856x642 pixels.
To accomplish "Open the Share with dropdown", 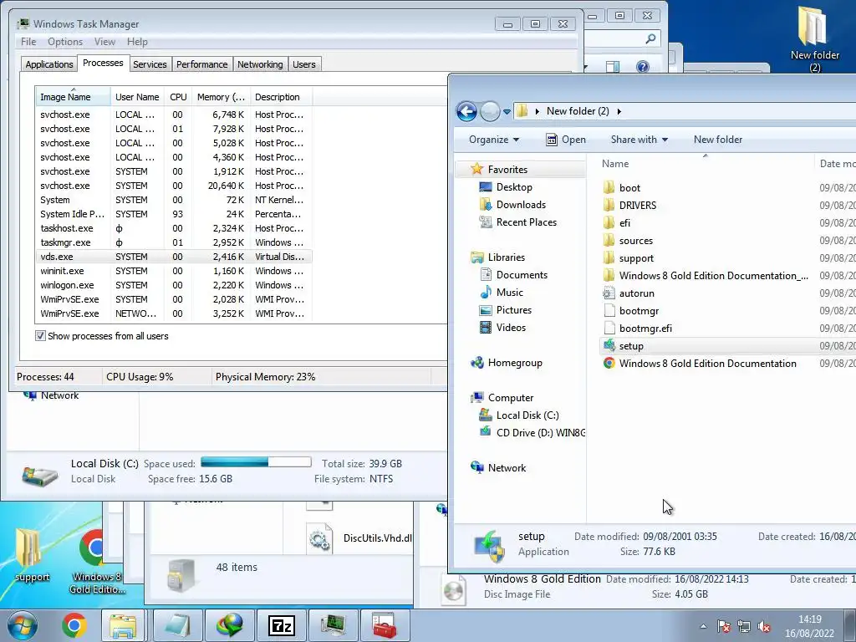I will pos(639,140).
